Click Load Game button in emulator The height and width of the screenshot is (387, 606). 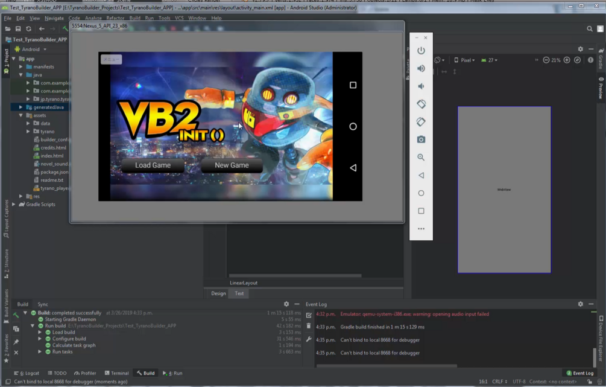153,165
